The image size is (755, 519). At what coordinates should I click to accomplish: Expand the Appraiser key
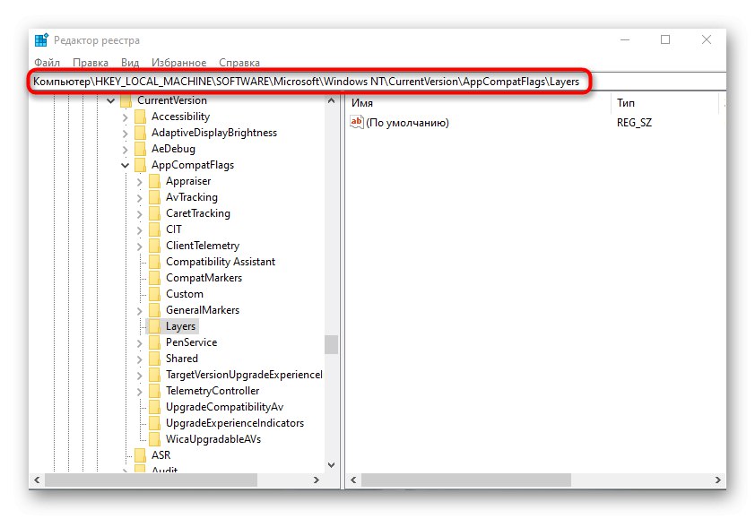click(140, 182)
